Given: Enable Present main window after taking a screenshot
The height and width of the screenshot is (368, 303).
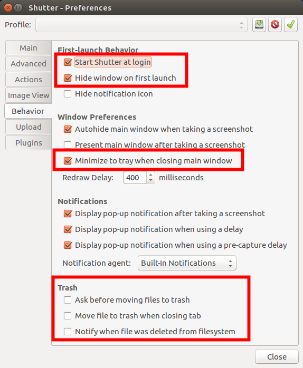Looking at the screenshot, I should point(68,145).
